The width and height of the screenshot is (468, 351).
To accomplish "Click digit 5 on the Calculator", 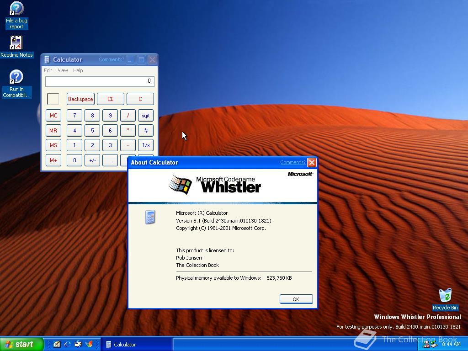I will tap(92, 130).
